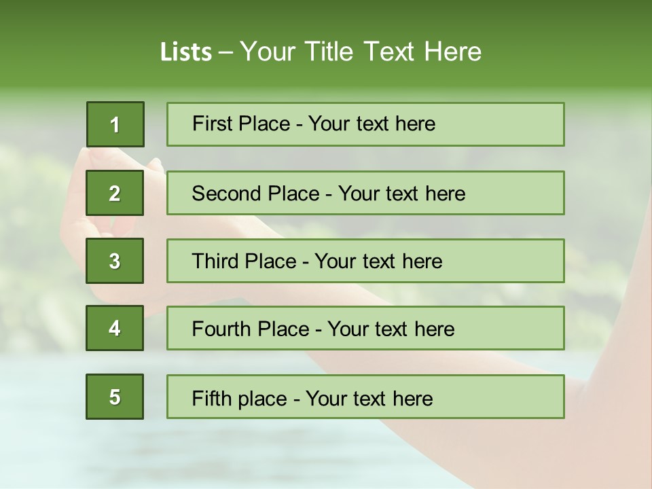Click the number 1 green box
Viewport: 652px width, 489px height.
pyautogui.click(x=115, y=124)
